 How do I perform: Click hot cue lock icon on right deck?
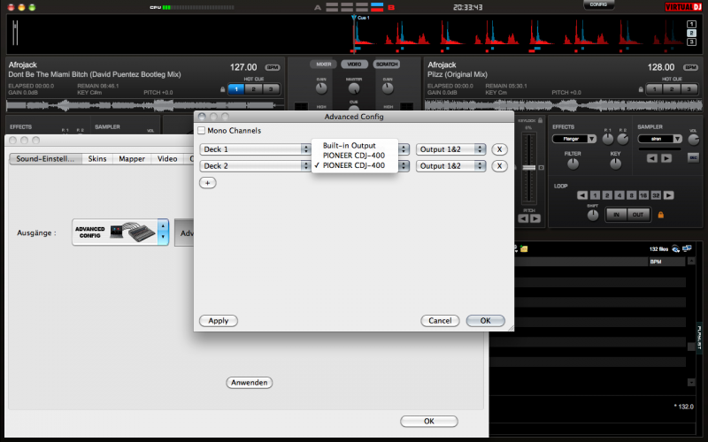point(641,89)
